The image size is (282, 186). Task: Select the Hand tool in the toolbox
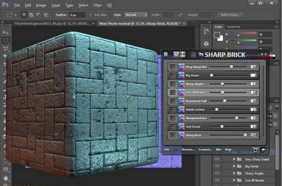(x=6, y=178)
